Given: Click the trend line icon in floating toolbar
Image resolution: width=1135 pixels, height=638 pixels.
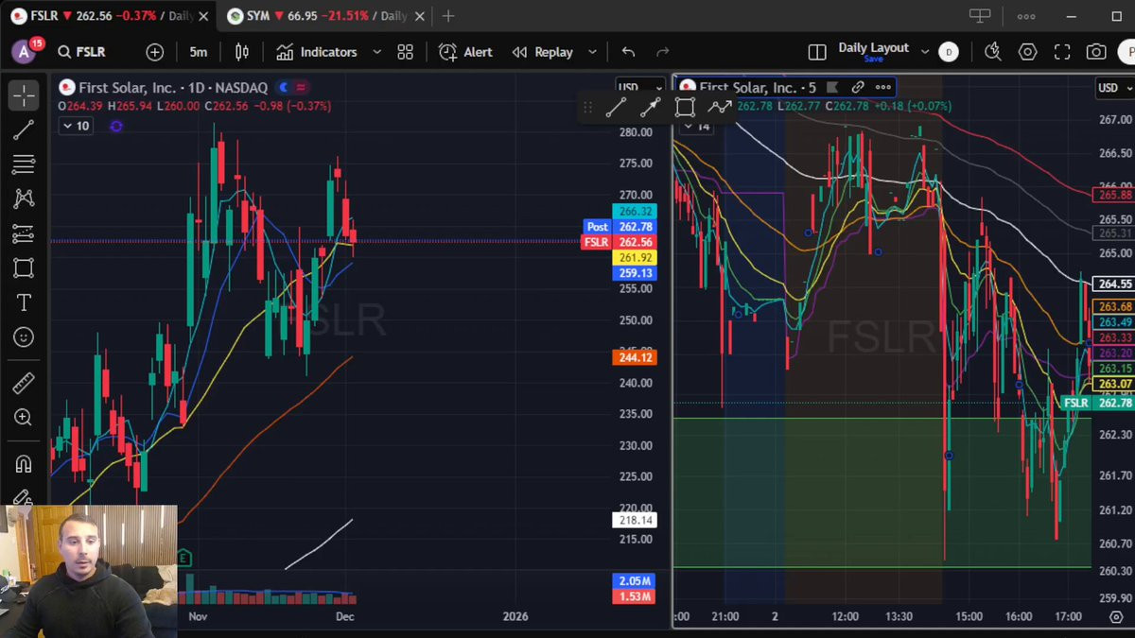Looking at the screenshot, I should (616, 108).
